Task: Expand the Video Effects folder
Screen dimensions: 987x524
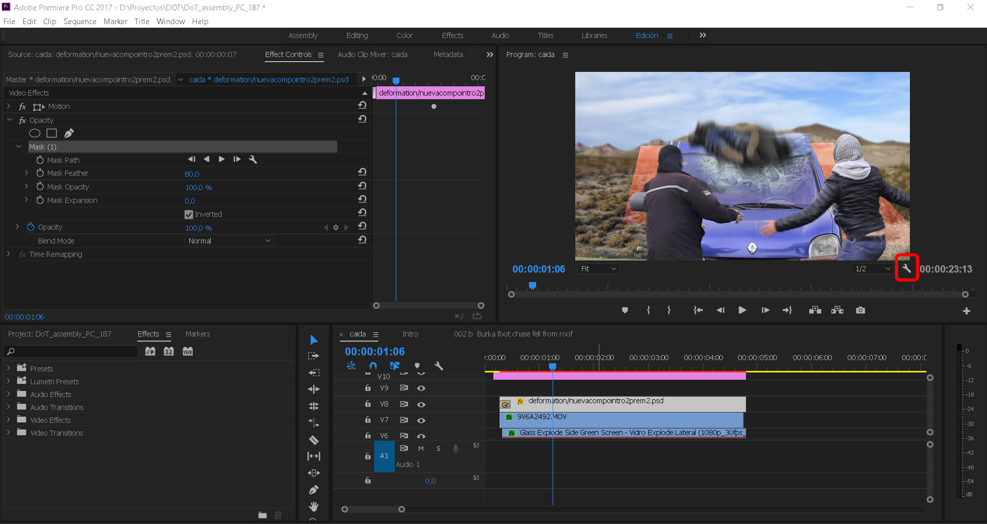Action: [x=9, y=420]
